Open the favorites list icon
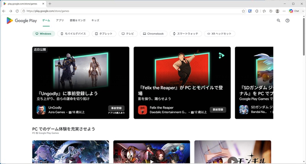Image resolution: width=306 pixels, height=164 pixels. click(x=264, y=11)
